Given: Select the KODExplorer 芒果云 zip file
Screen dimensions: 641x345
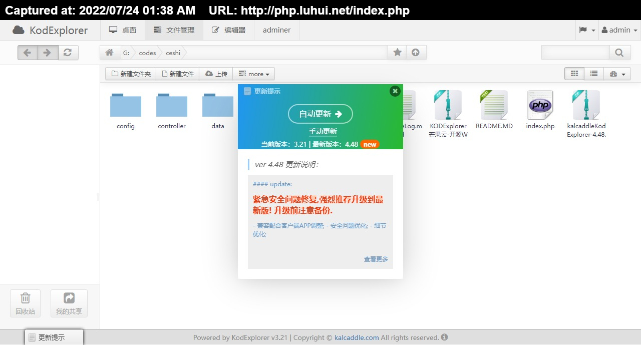Looking at the screenshot, I should [x=448, y=114].
